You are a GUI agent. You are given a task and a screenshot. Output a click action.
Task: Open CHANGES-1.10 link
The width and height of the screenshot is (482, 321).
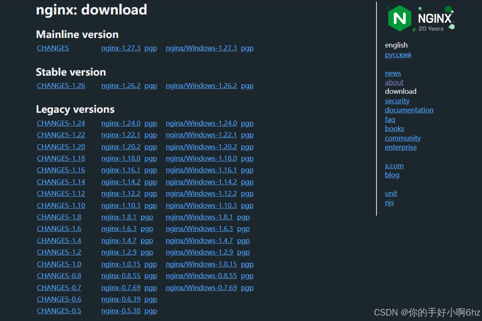pyautogui.click(x=61, y=206)
